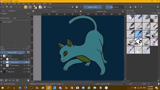
Task: Open the Layer menu
Action: (x=19, y=3)
